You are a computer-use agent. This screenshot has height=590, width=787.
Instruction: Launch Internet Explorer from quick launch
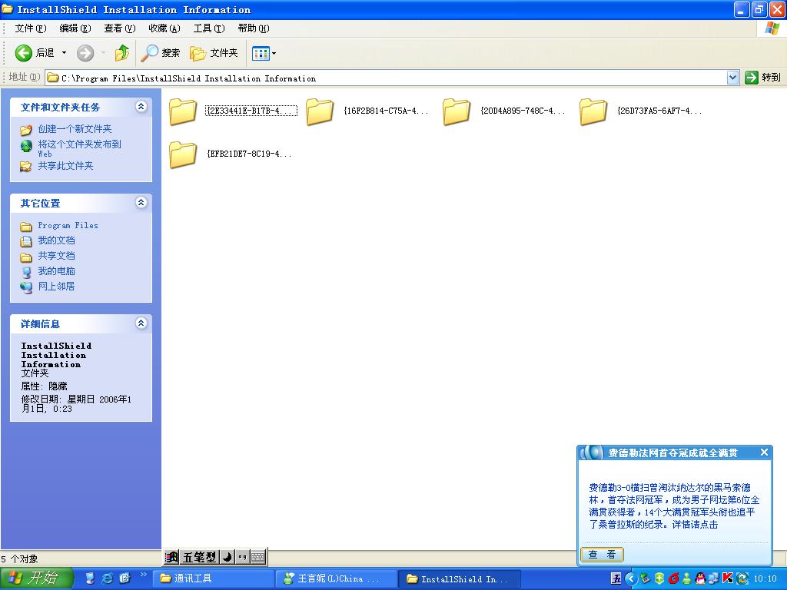pyautogui.click(x=108, y=578)
